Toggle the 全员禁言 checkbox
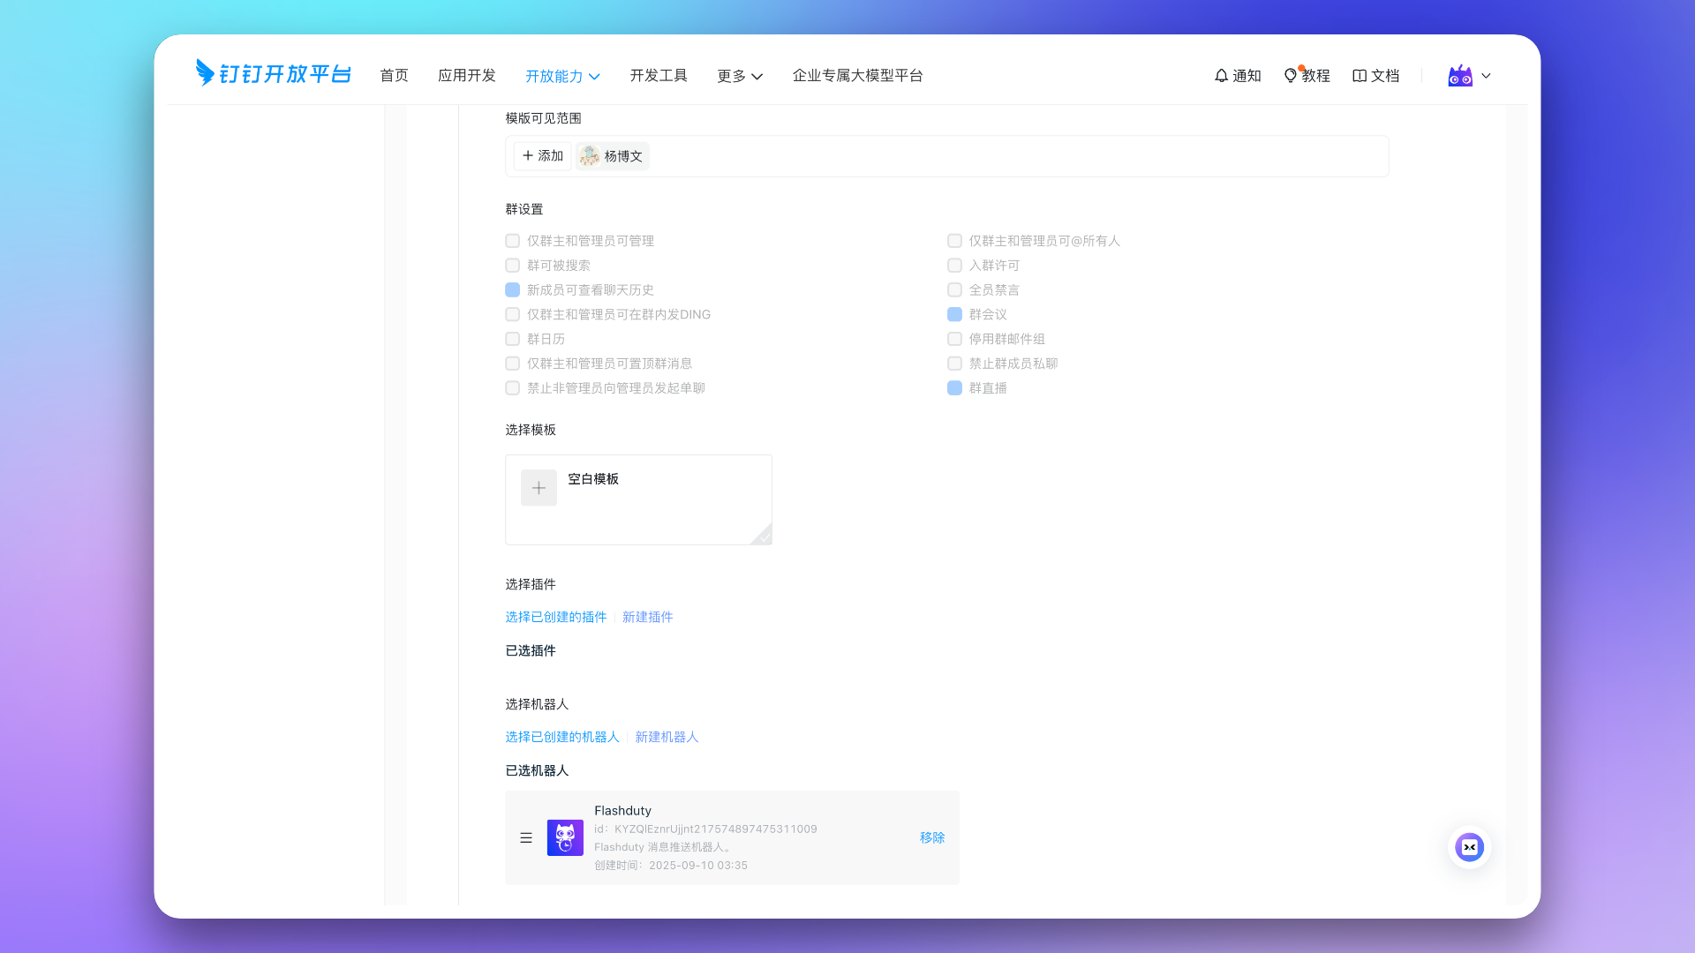The height and width of the screenshot is (953, 1695). 954,290
